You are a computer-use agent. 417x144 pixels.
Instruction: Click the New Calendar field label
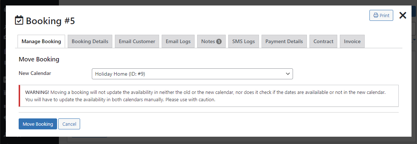(35, 73)
